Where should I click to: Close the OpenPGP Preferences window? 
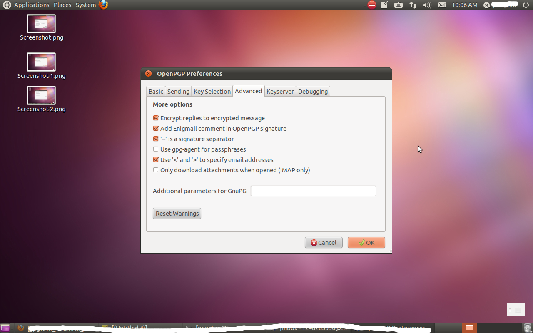pos(149,74)
